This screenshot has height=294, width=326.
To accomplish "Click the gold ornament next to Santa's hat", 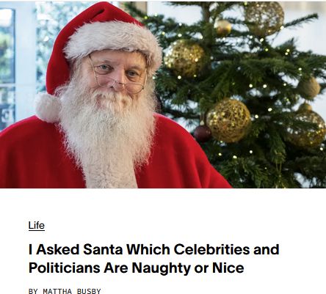I will point(184,58).
